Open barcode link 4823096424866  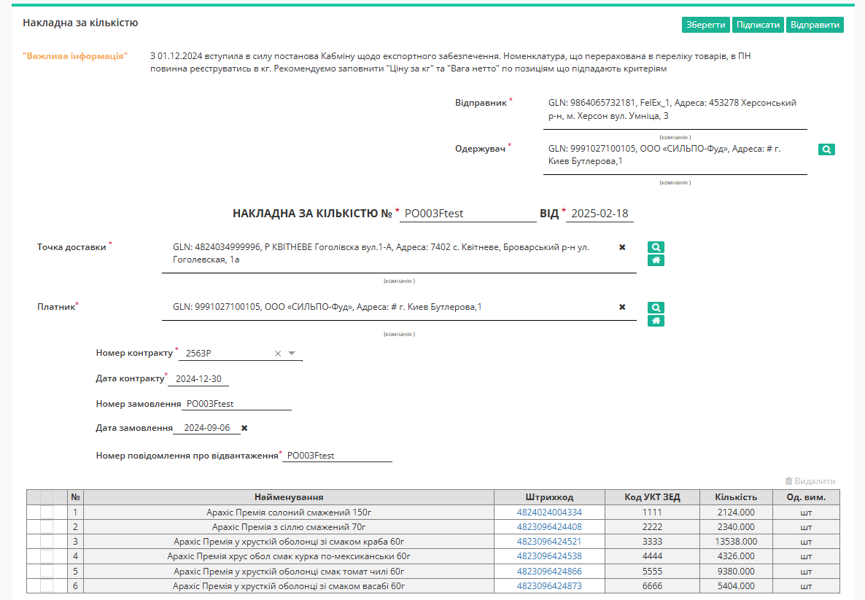coord(549,572)
